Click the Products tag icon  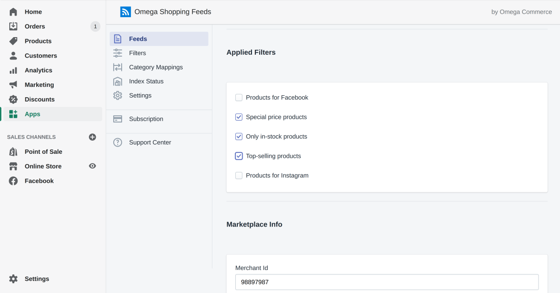[13, 41]
